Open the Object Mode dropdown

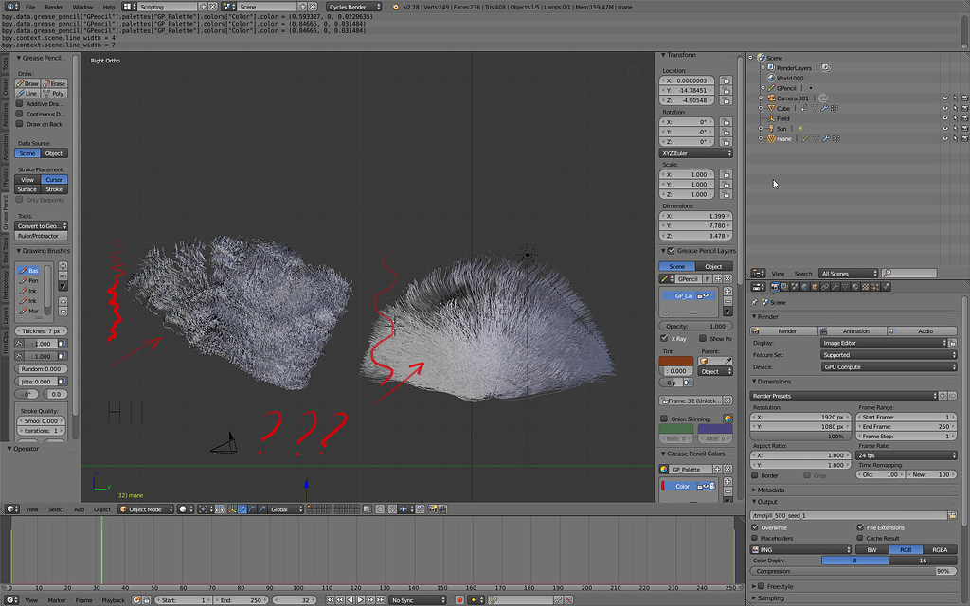[146, 509]
